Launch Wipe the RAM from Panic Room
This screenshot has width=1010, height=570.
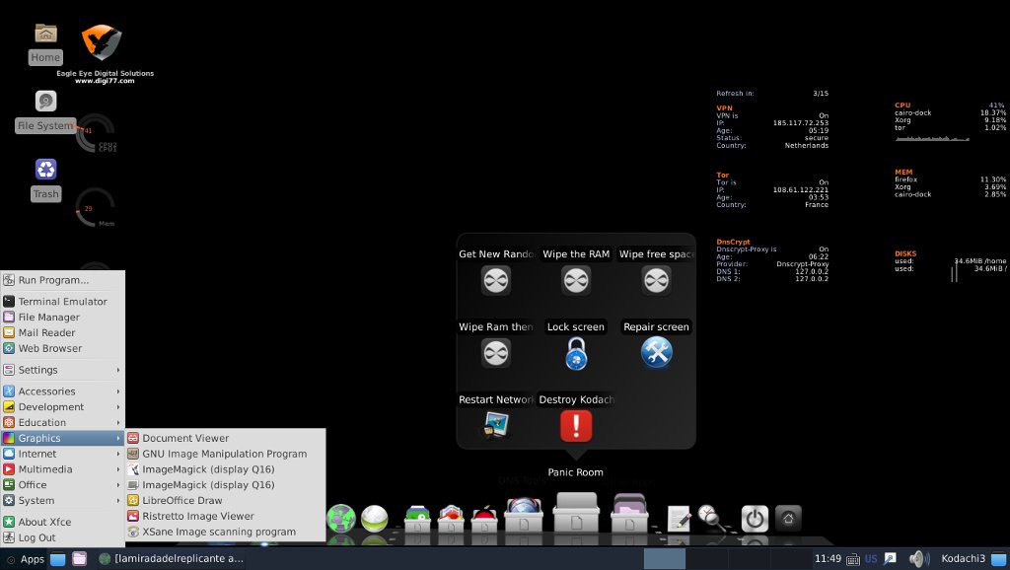576,280
